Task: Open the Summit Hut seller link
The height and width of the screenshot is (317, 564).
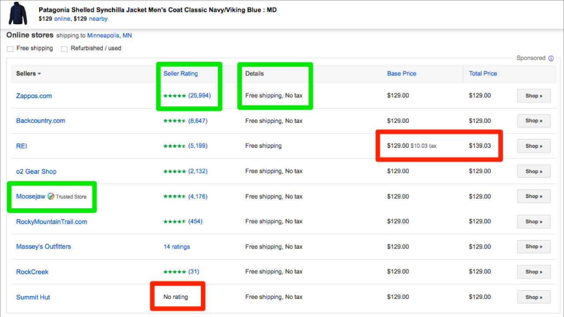Action: (33, 297)
